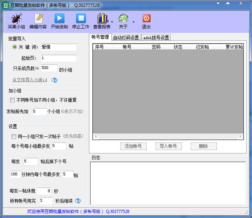Image resolution: width=252 pixels, height=218 pixels.
Task: Click the green app logo in title bar
Action: tap(5, 5)
